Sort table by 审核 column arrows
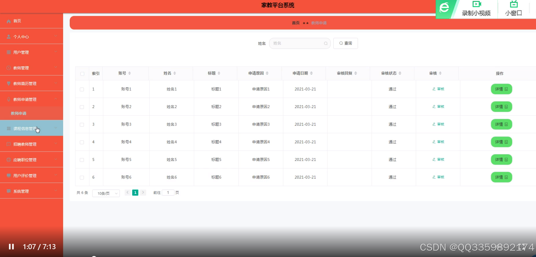Image resolution: width=536 pixels, height=257 pixels. (440, 73)
